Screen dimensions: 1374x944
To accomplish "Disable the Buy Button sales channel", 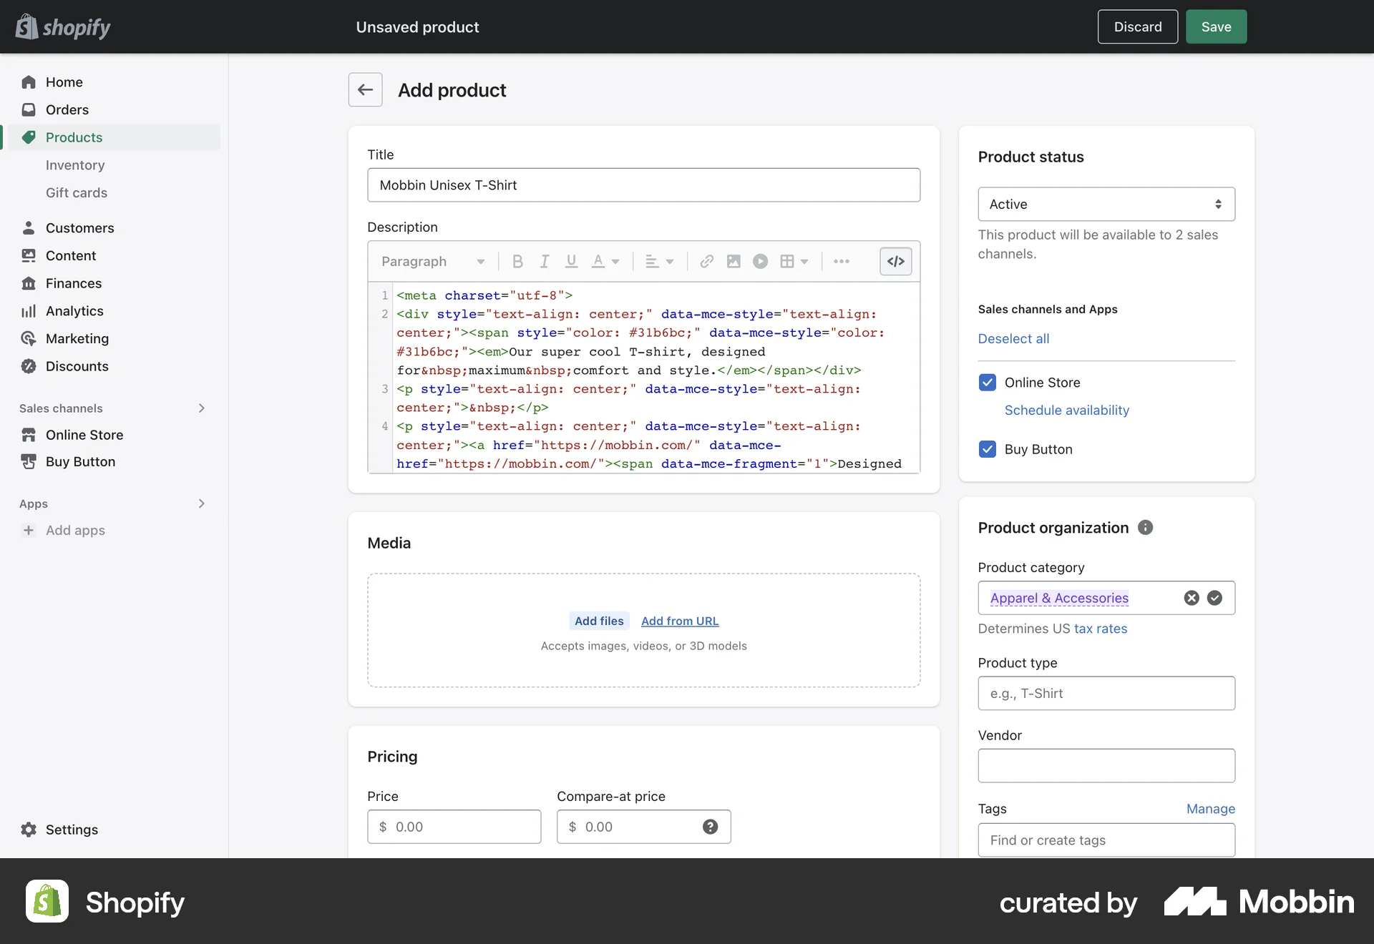I will 987,449.
